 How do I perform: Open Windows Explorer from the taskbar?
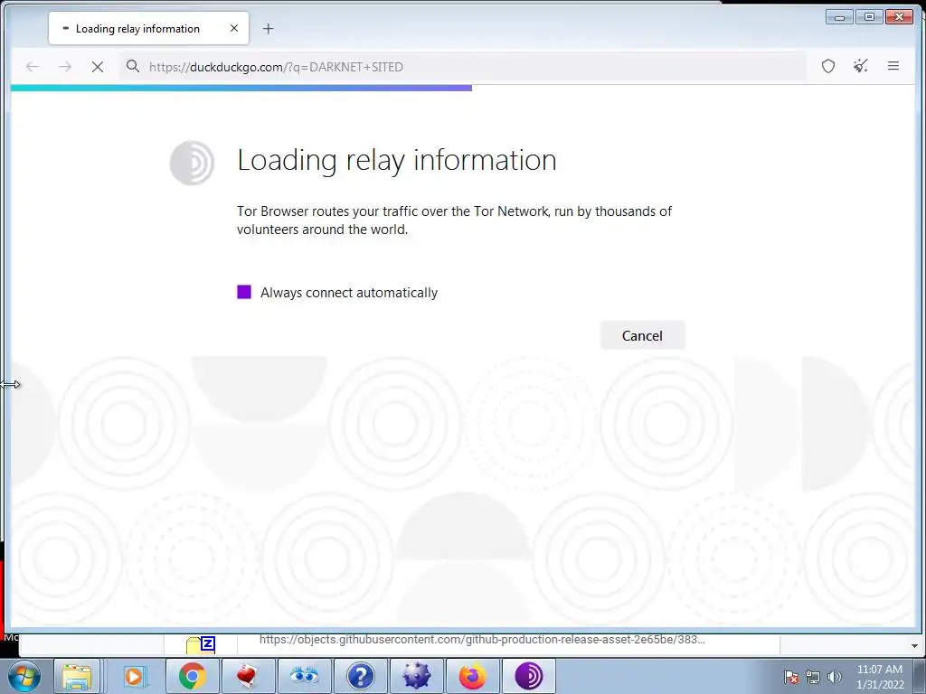coord(78,676)
